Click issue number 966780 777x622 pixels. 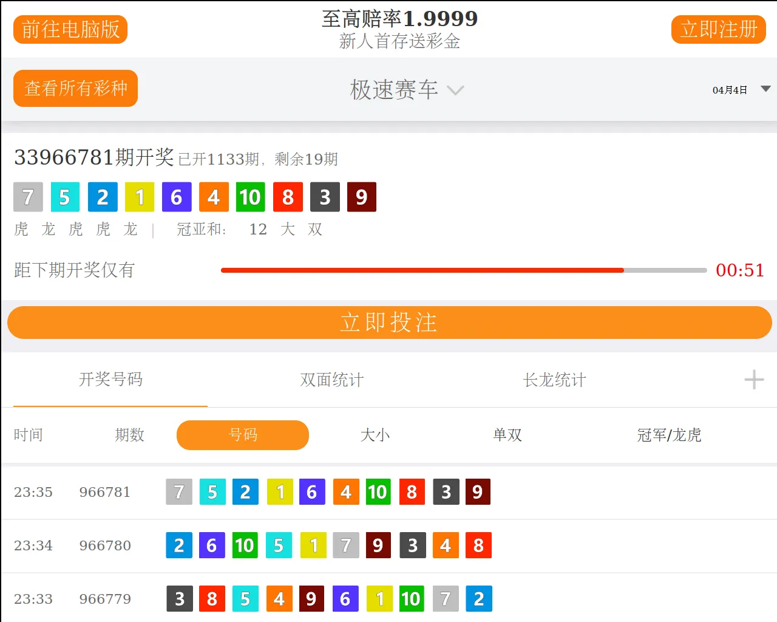[x=105, y=545]
